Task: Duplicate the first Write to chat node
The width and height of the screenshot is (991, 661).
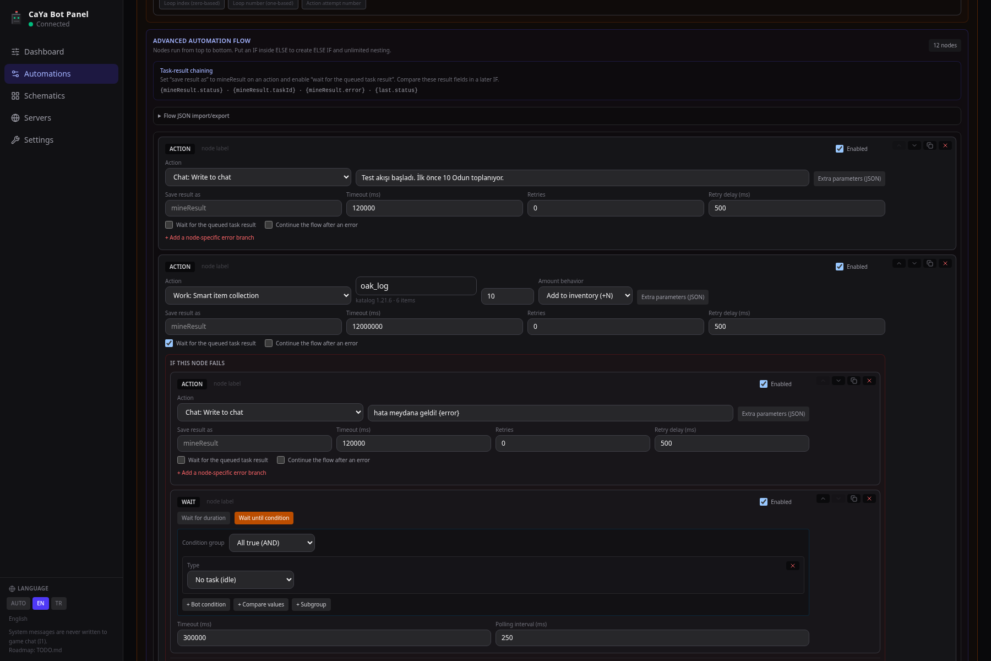Action: (x=930, y=145)
